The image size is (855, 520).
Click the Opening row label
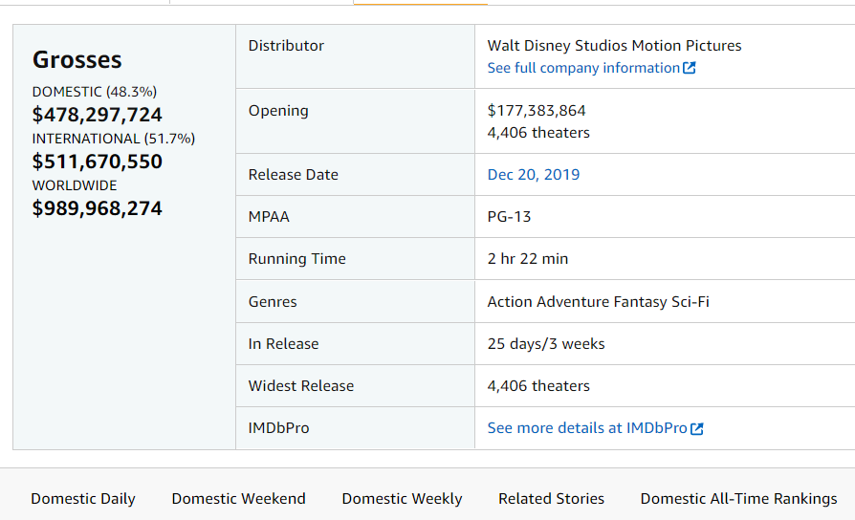coord(278,111)
